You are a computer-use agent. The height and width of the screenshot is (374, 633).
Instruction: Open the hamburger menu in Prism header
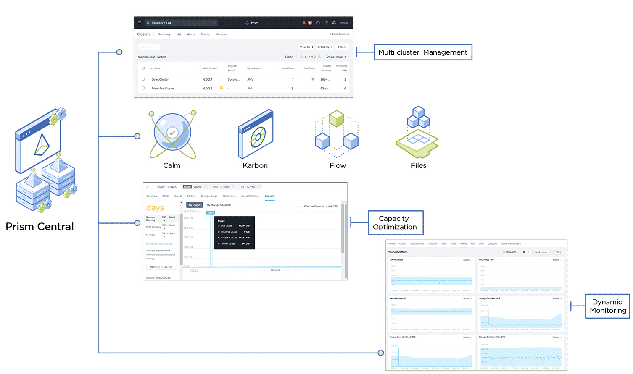140,23
